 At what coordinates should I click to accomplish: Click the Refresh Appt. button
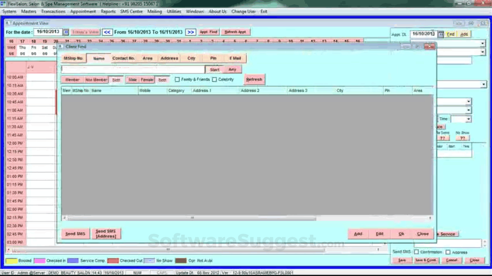point(235,32)
